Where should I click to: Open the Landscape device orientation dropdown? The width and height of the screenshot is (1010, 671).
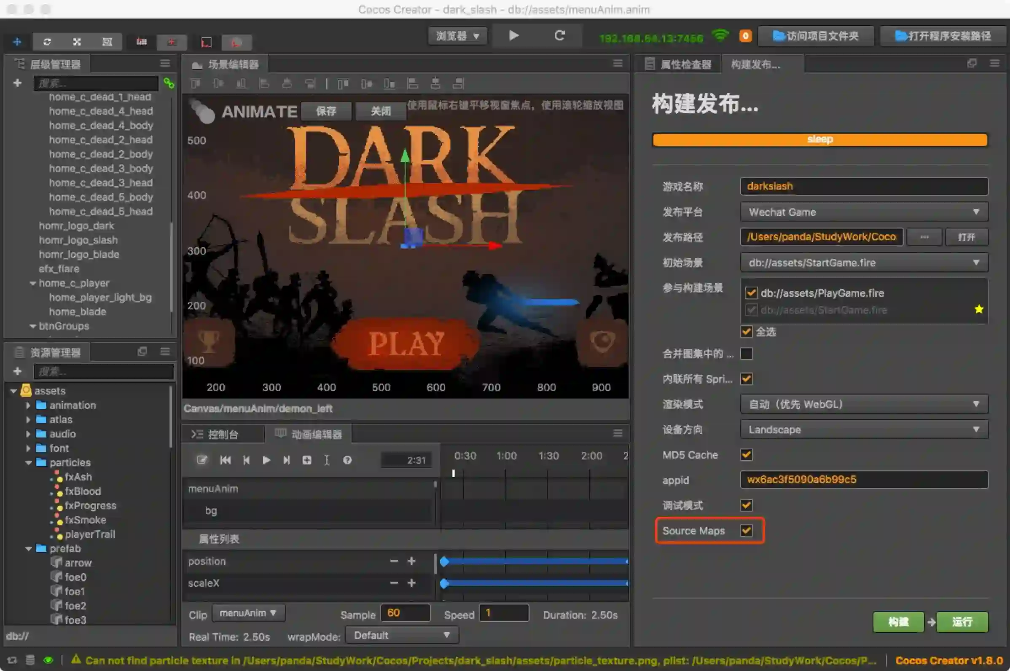(x=864, y=429)
